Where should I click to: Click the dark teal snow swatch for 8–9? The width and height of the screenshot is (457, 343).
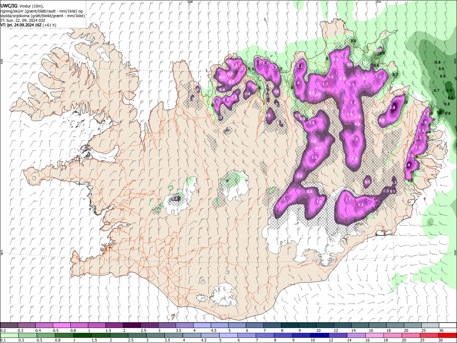tap(290, 325)
